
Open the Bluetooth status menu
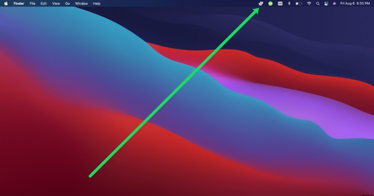coord(289,4)
